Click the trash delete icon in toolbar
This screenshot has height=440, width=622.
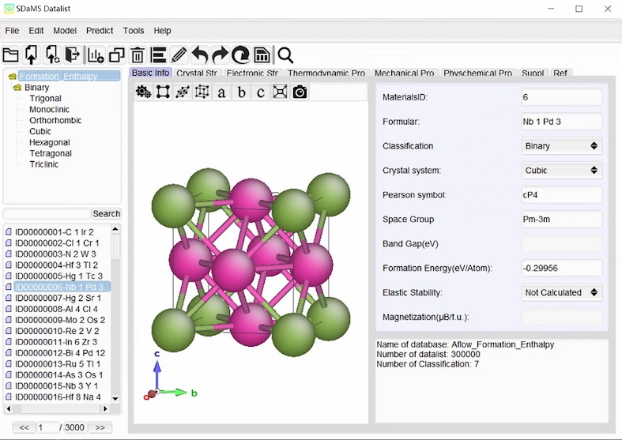(138, 55)
